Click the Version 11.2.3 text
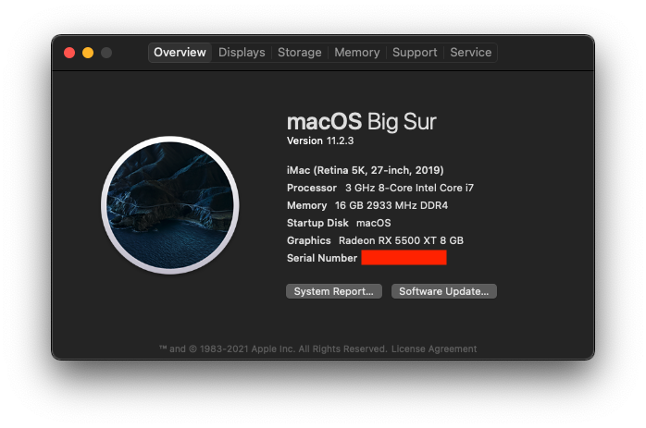The height and width of the screenshot is (428, 646). point(320,141)
